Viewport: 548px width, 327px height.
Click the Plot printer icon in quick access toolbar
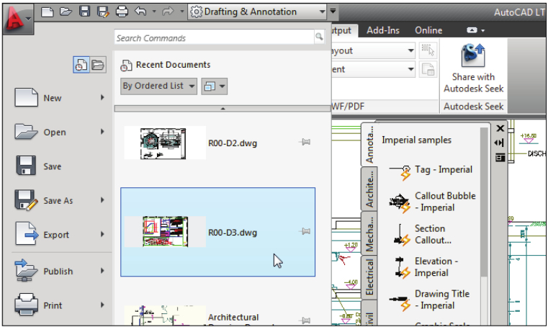[122, 12]
